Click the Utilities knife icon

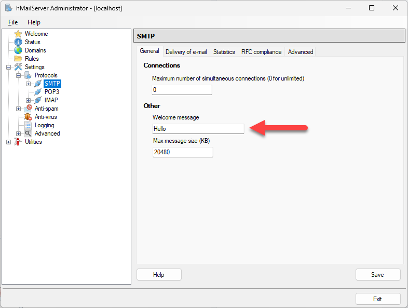(18, 142)
